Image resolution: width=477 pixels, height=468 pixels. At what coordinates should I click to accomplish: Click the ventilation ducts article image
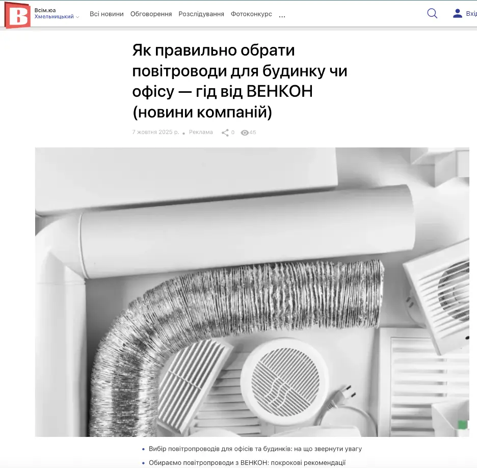[x=252, y=292]
